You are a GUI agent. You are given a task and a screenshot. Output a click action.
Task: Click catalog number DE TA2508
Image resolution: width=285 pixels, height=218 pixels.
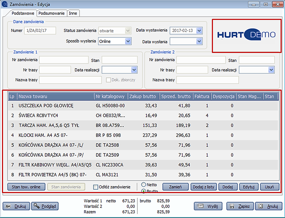point(107,145)
